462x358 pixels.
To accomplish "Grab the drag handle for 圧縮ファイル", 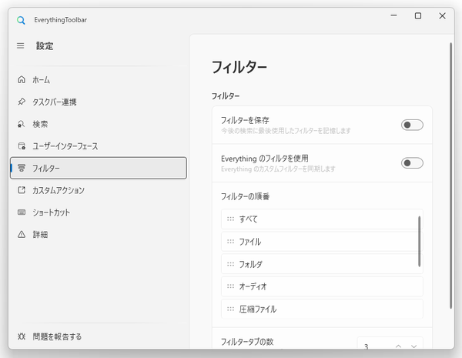I will pyautogui.click(x=230, y=309).
